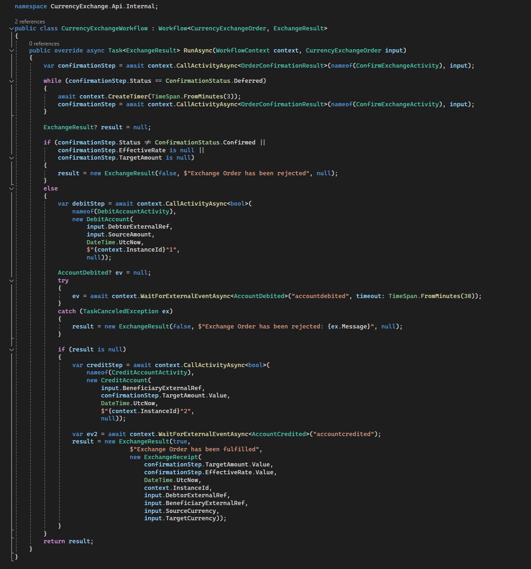Viewport: 531px width, 569px height.
Task: Click 'RunAsync' method name
Action: coord(198,51)
